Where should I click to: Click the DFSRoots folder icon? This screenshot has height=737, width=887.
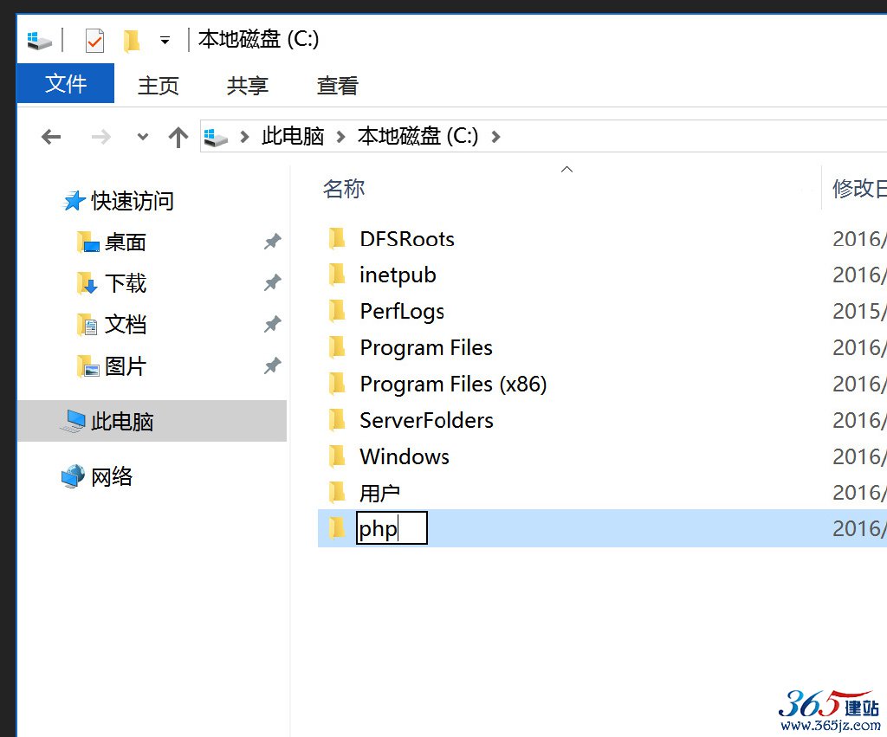337,239
